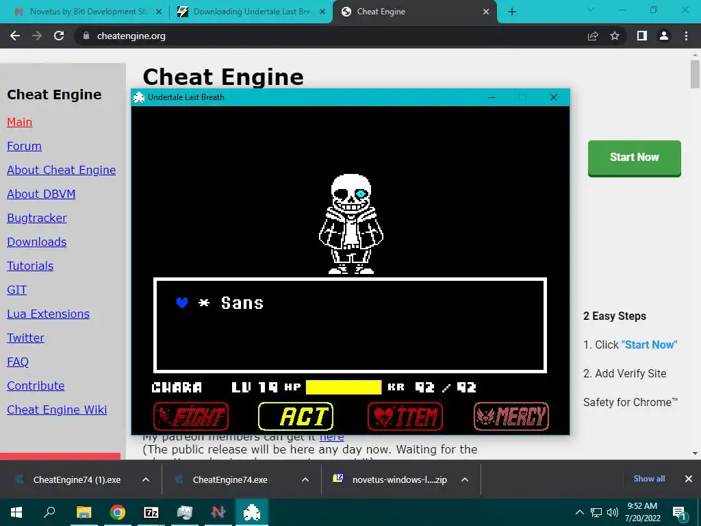Select the FIGHT button in Undertale
The height and width of the screenshot is (526, 701).
point(191,416)
